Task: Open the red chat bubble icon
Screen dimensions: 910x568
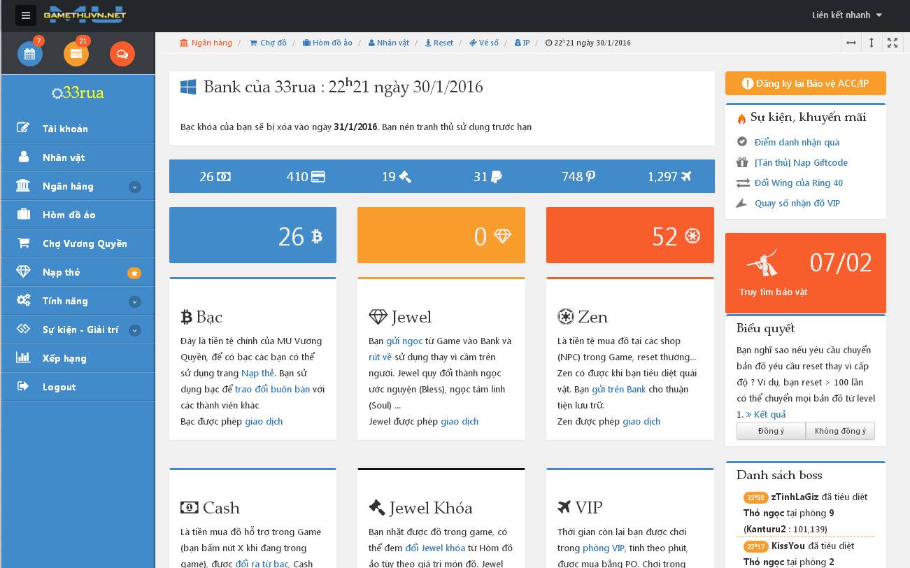Action: point(122,54)
